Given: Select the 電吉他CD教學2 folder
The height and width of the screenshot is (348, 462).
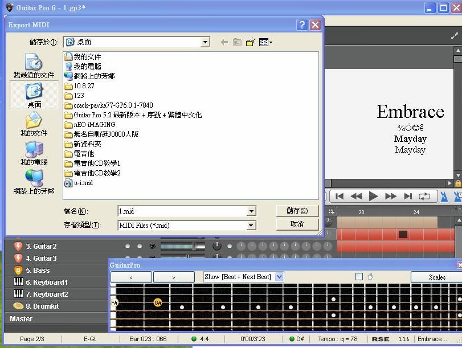Looking at the screenshot, I should tap(92, 173).
